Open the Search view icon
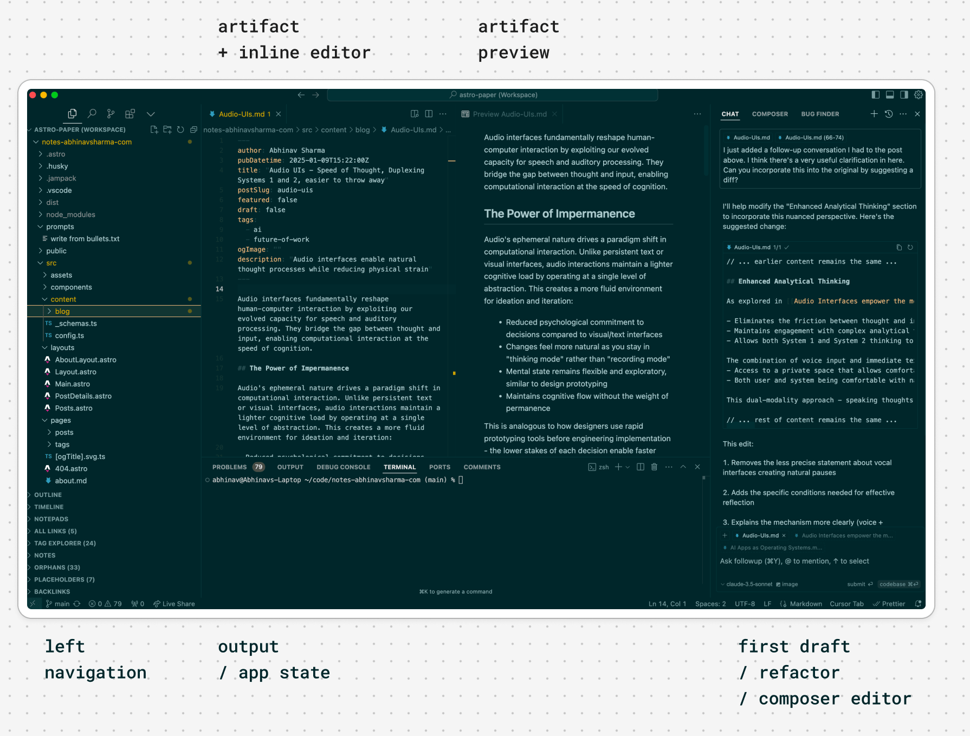Screen dimensions: 970x736 coord(92,114)
